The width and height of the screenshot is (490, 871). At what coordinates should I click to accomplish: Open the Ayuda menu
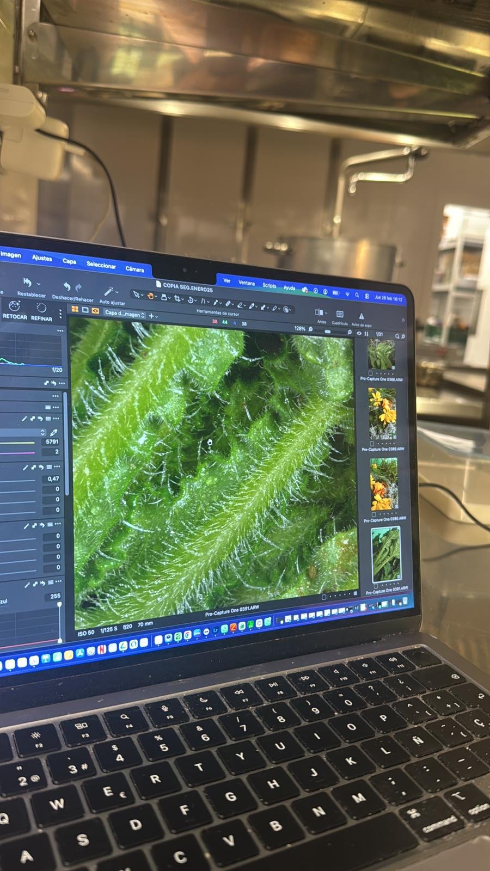click(289, 287)
